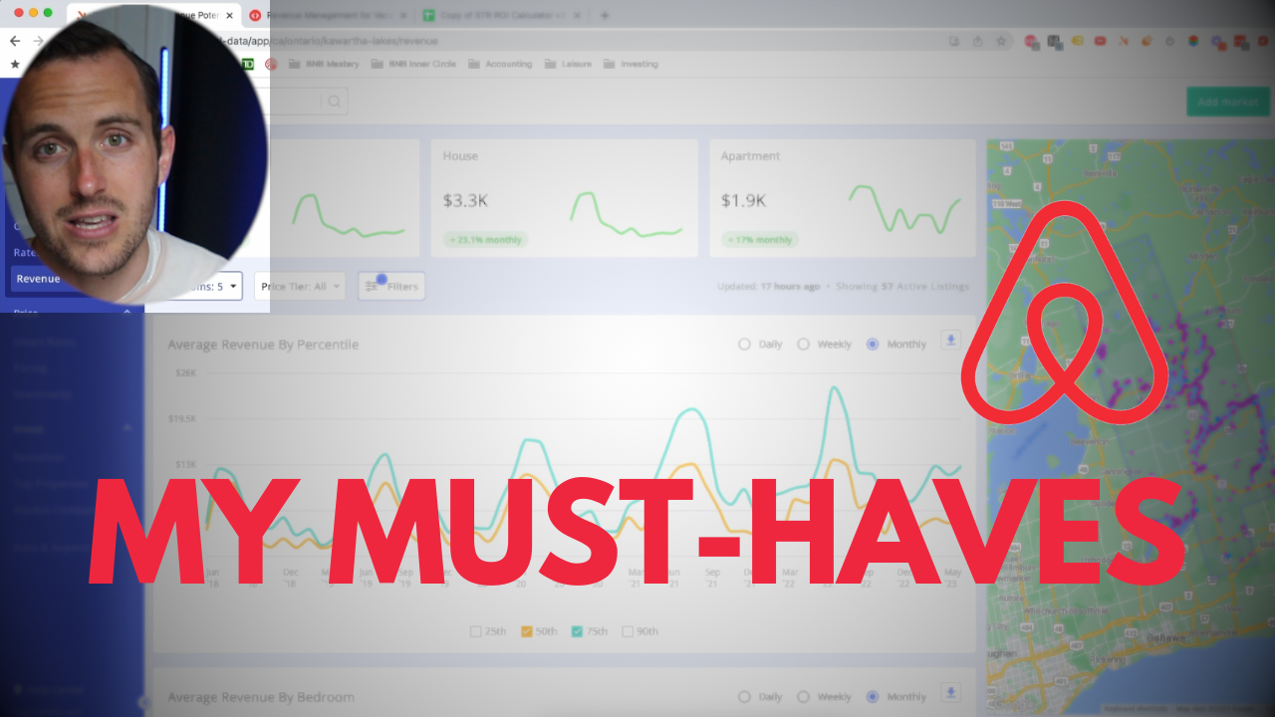Click the share/upload icon next to the address bar
1275x717 pixels.
pyautogui.click(x=977, y=41)
